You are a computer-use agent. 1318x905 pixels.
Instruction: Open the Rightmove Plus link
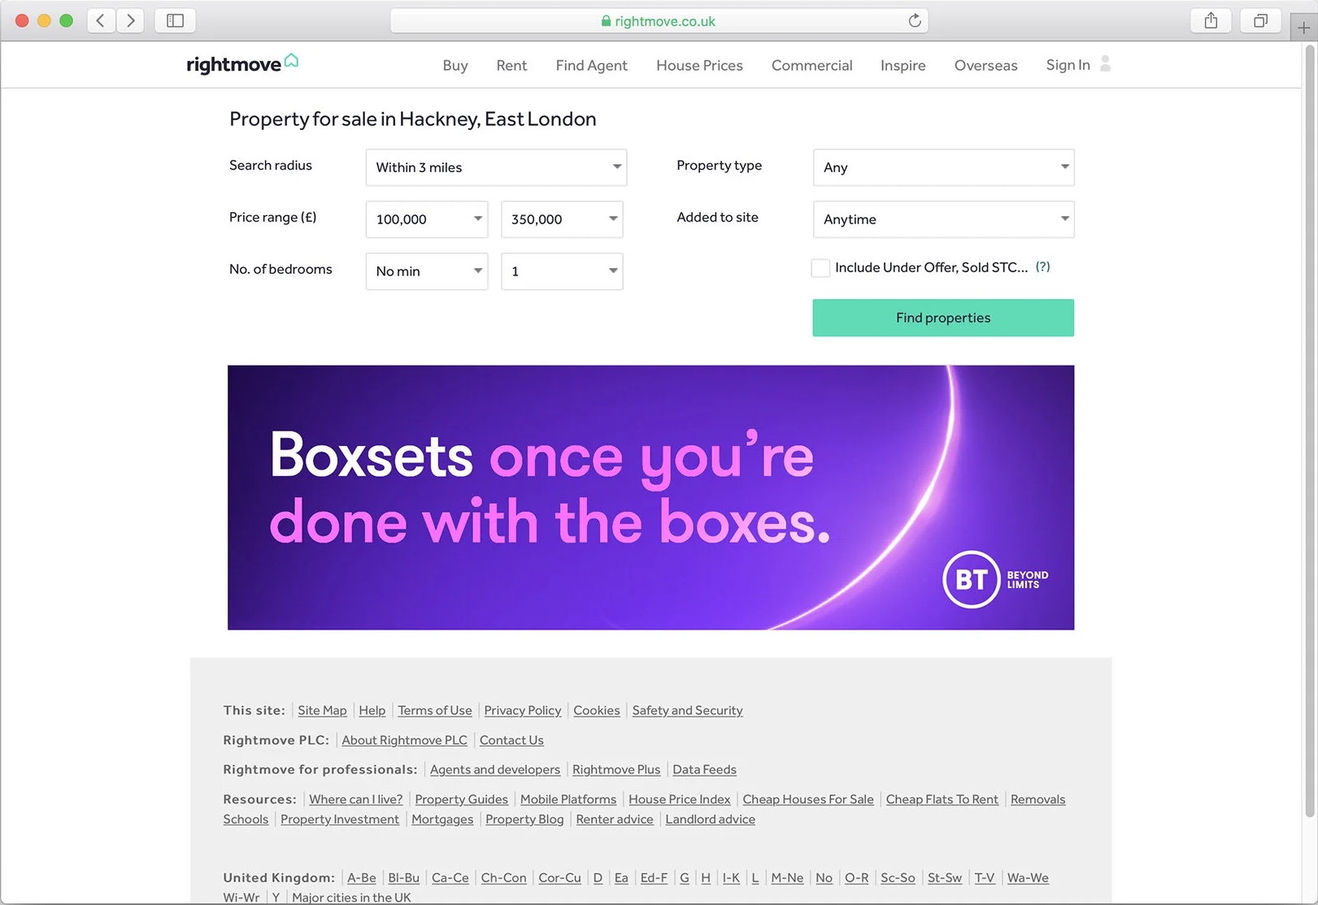[616, 769]
